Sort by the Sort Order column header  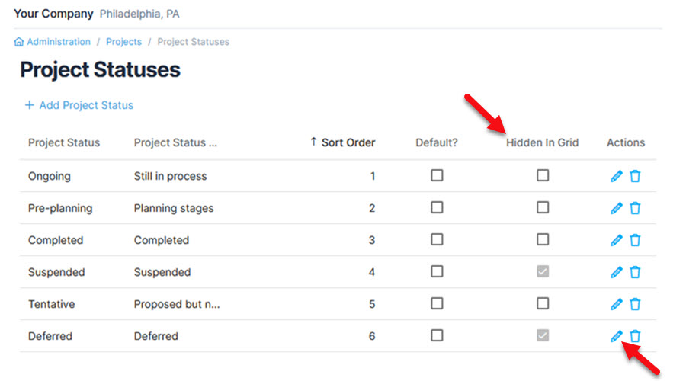coord(348,142)
